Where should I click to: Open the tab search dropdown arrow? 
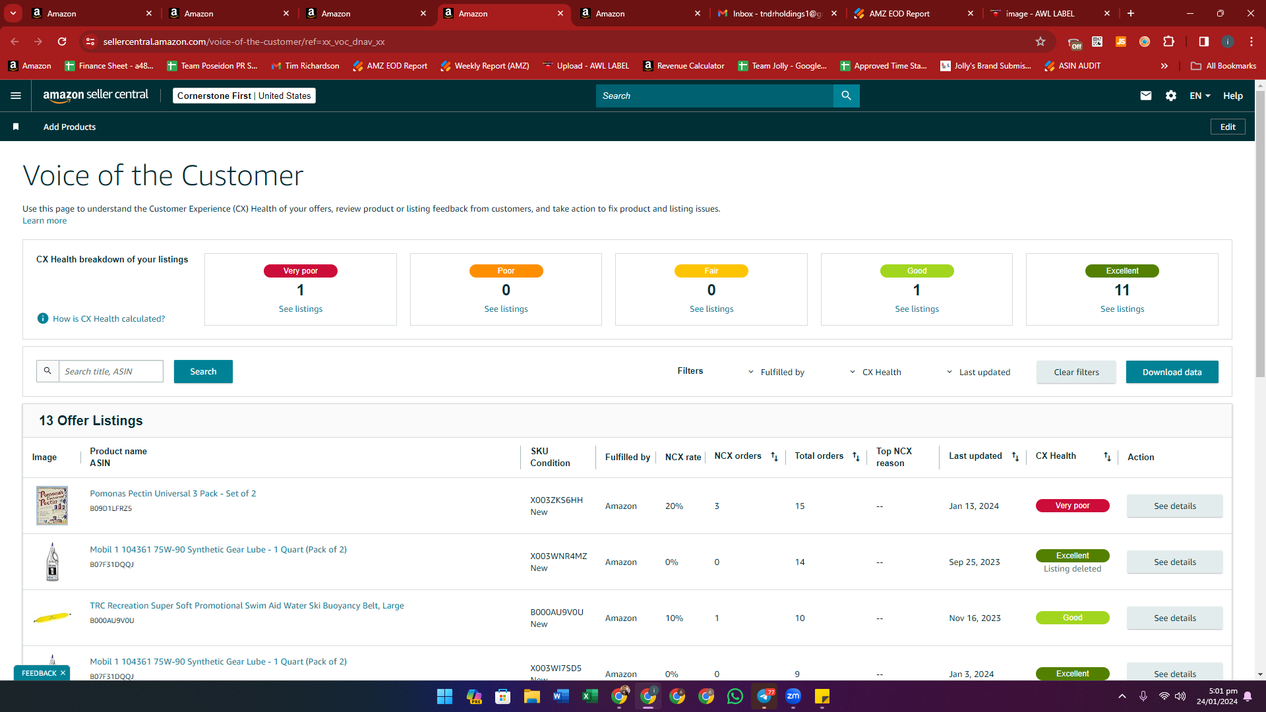pyautogui.click(x=13, y=13)
